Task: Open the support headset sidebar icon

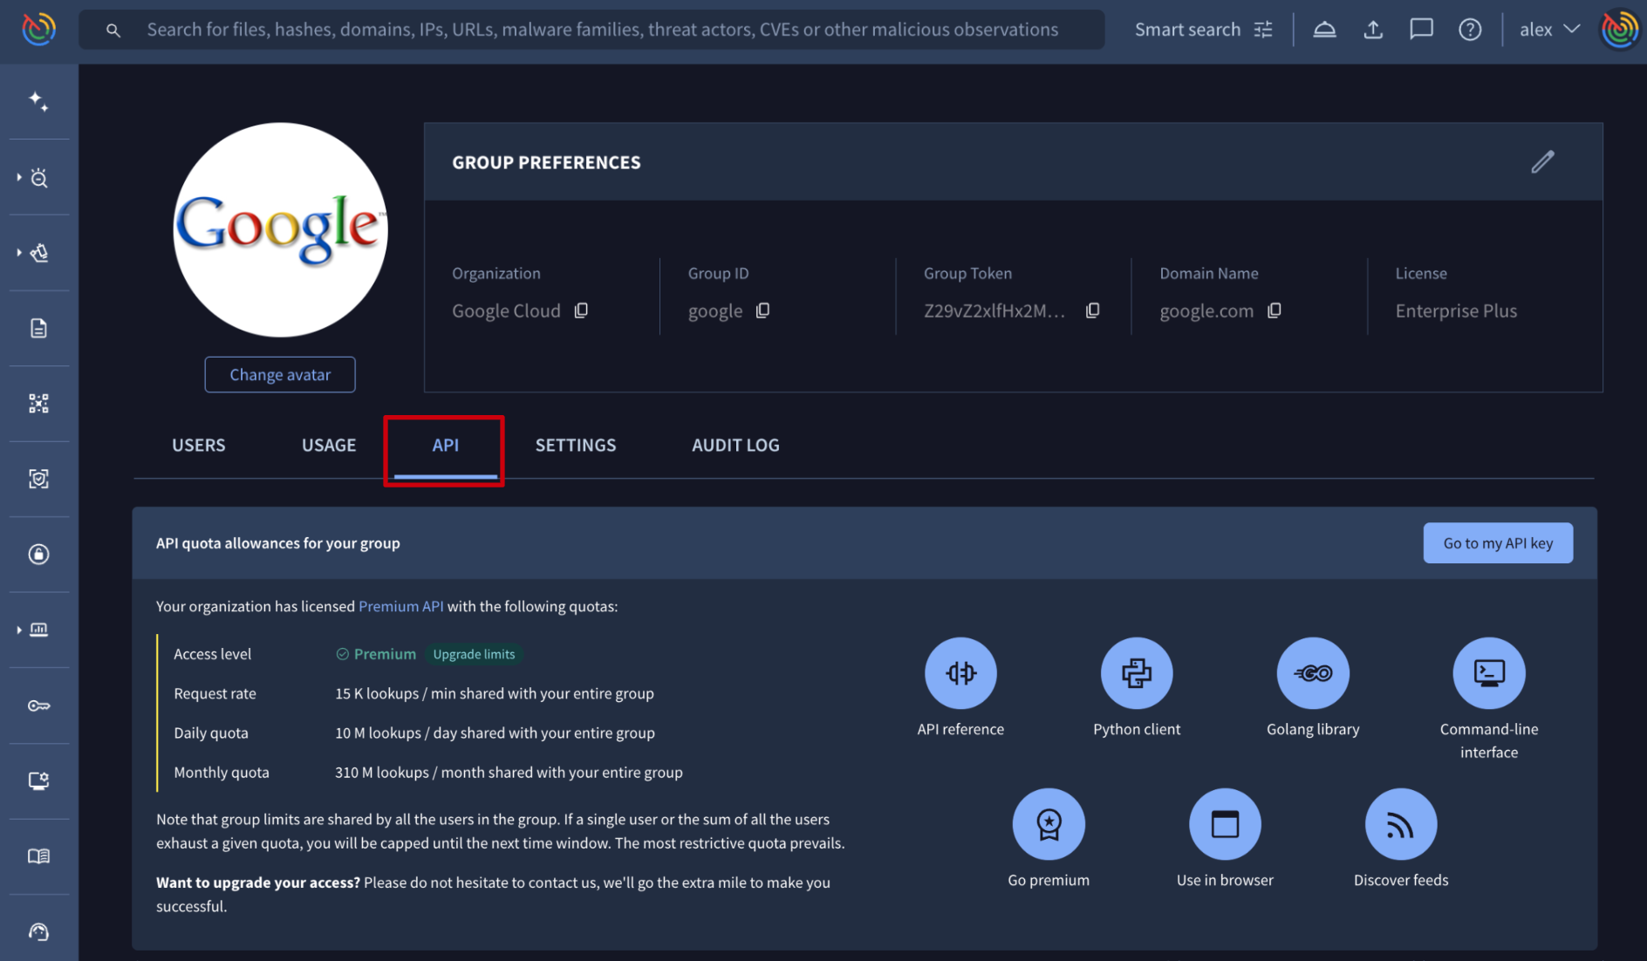Action: tap(38, 931)
